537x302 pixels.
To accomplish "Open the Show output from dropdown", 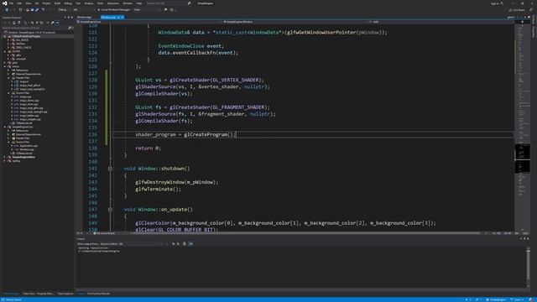I will coord(131,244).
